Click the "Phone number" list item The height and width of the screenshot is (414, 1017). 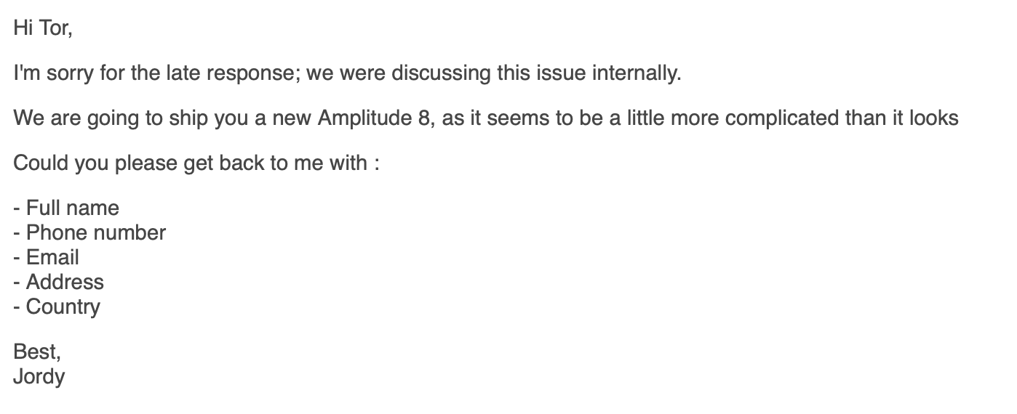(x=95, y=232)
